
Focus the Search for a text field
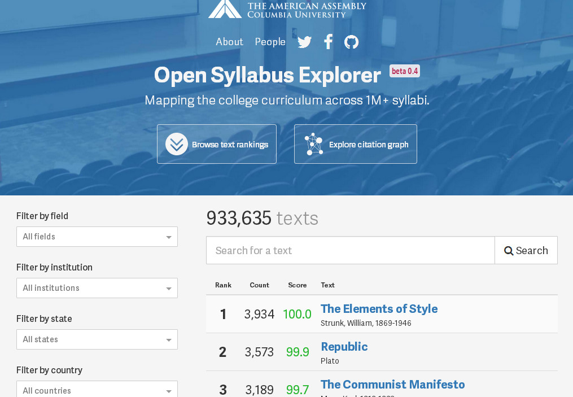(x=351, y=250)
